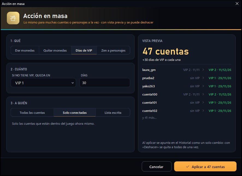242x176 pixels.
Task: Click the '47 cuentas' preview heading
Action: [x=166, y=51]
